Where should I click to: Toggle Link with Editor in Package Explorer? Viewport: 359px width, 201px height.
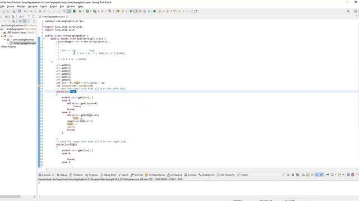(24, 21)
